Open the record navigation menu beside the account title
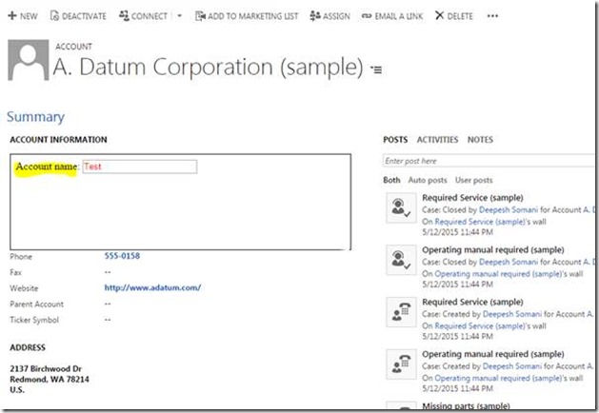Viewport: 599px width, 413px height. pyautogui.click(x=376, y=69)
